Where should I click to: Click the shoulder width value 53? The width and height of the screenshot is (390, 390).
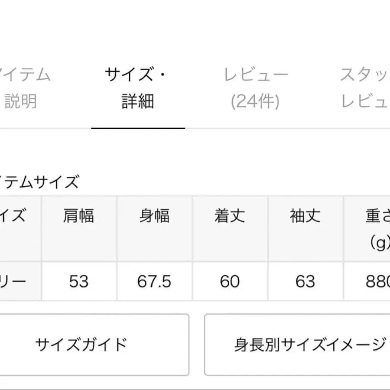(x=79, y=281)
